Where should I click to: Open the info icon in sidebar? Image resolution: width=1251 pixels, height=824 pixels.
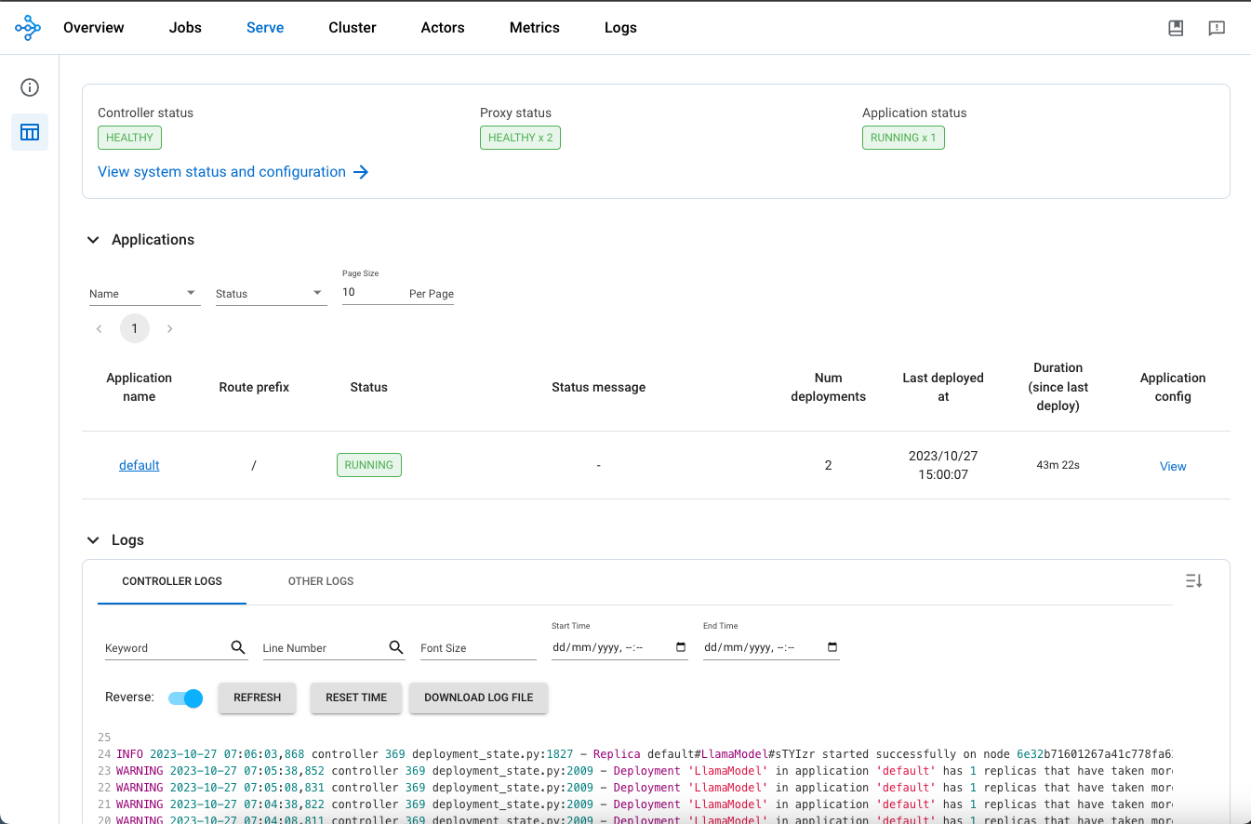(x=30, y=87)
